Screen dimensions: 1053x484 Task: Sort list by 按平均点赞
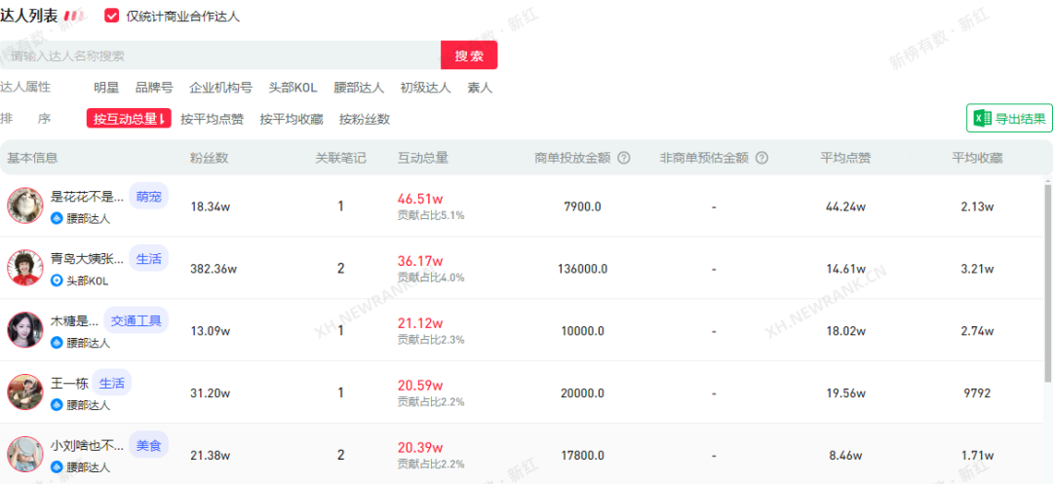click(x=212, y=119)
